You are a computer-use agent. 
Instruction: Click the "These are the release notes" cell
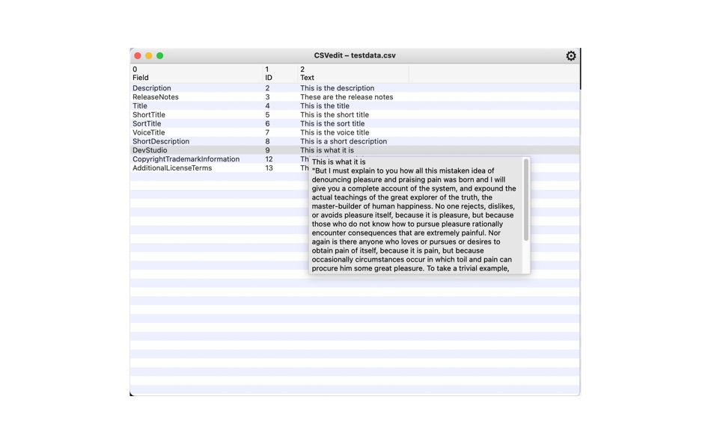tap(347, 97)
